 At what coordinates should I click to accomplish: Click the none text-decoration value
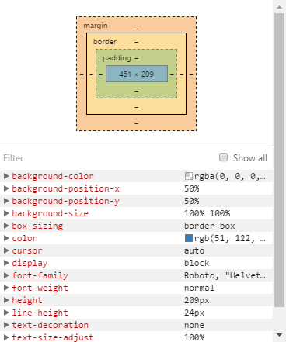pyautogui.click(x=194, y=325)
